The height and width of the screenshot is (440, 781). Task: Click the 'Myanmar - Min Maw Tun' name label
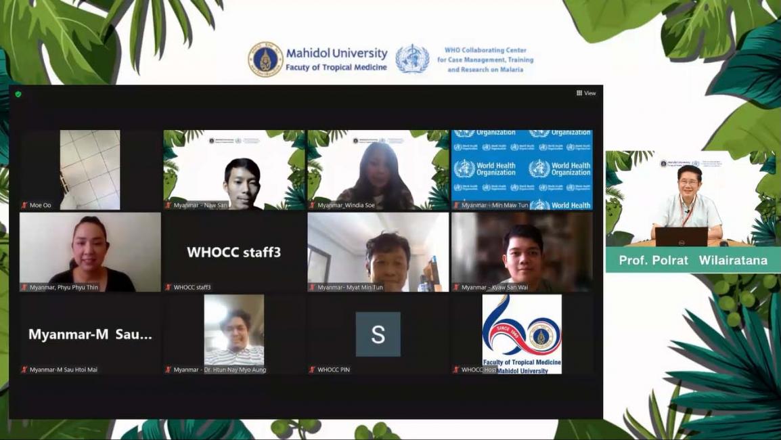pos(495,205)
